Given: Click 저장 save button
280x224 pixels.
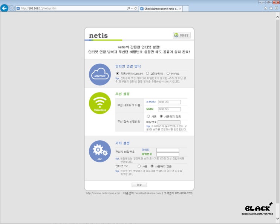Looking at the screenshot, I should pos(139,185).
